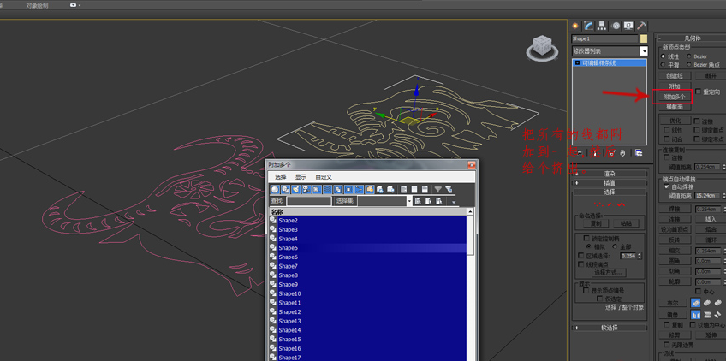Select Mirror Horizontally icon
Screen dimensions: 726x361
click(696, 315)
